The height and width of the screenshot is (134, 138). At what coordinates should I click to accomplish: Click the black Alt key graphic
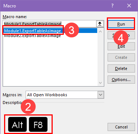[x=17, y=124]
